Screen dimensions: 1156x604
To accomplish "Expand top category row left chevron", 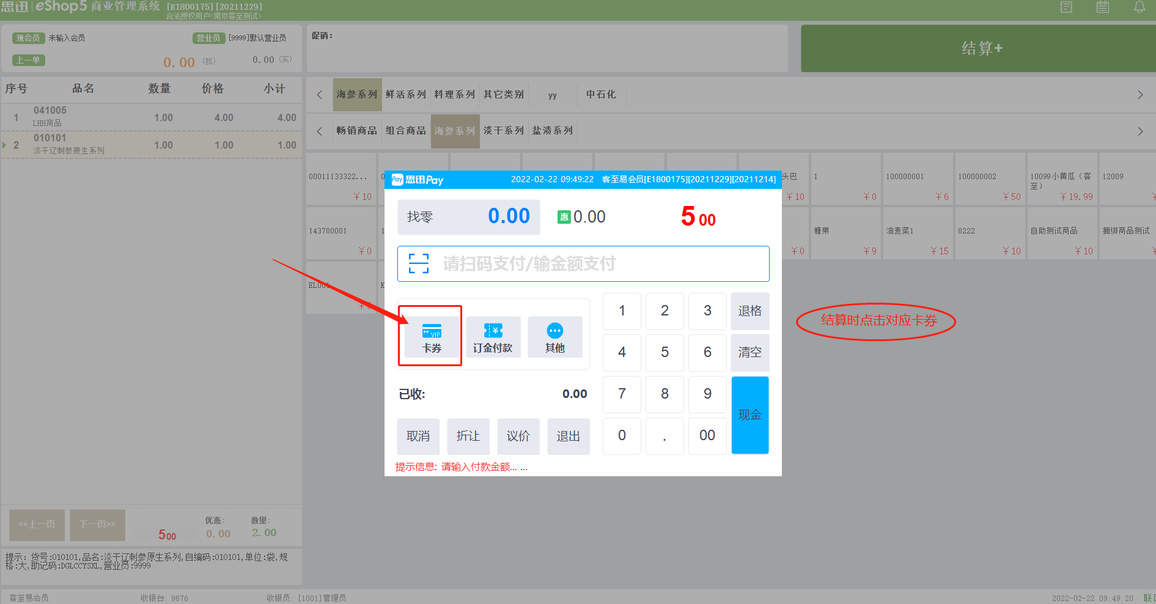I will click(x=319, y=95).
